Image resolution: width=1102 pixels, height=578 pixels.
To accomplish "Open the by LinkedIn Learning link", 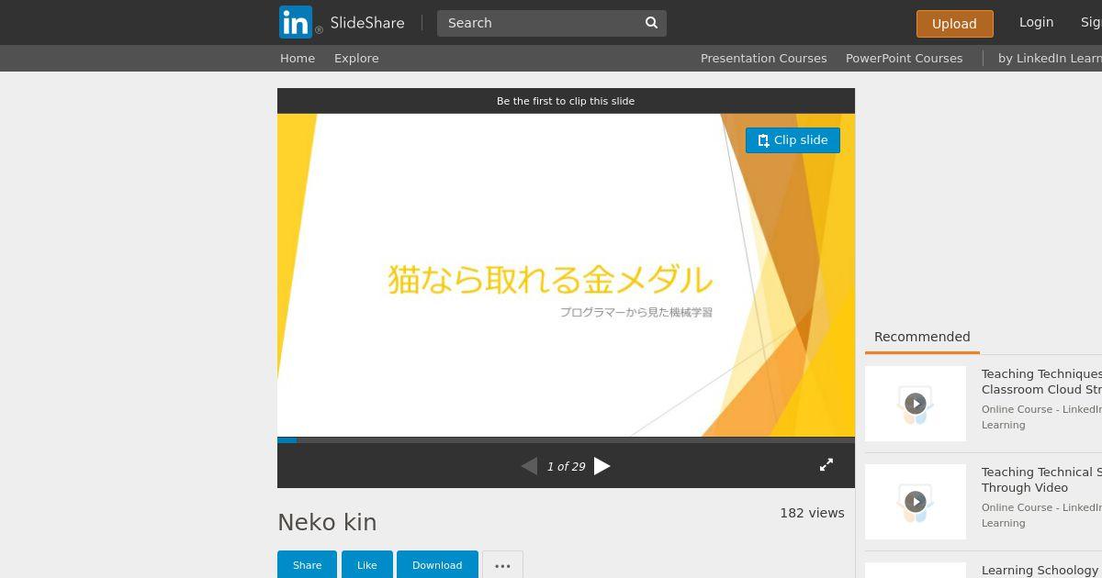I will [1050, 58].
